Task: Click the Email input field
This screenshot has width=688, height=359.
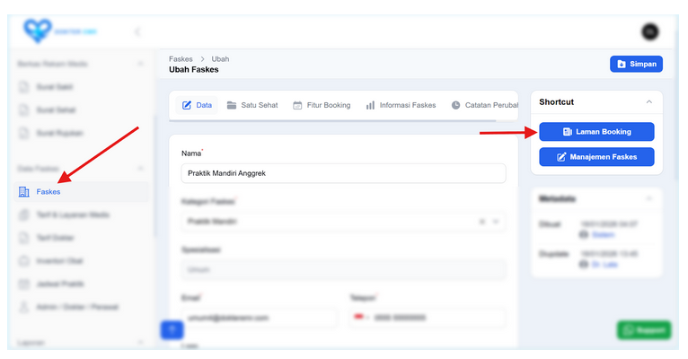Action: [260, 318]
